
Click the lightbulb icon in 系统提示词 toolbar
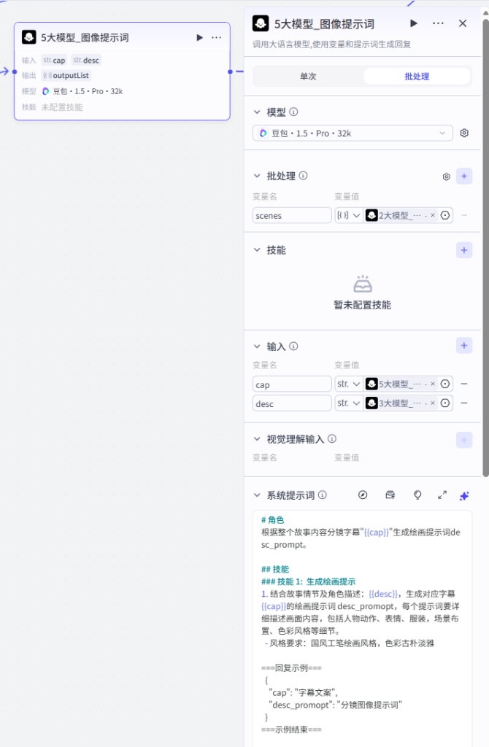417,495
